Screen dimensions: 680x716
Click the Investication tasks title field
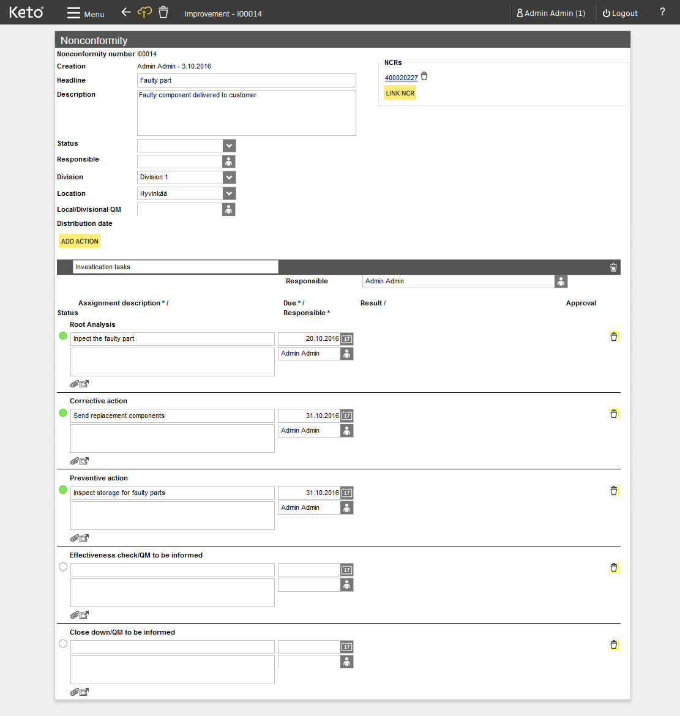click(176, 267)
